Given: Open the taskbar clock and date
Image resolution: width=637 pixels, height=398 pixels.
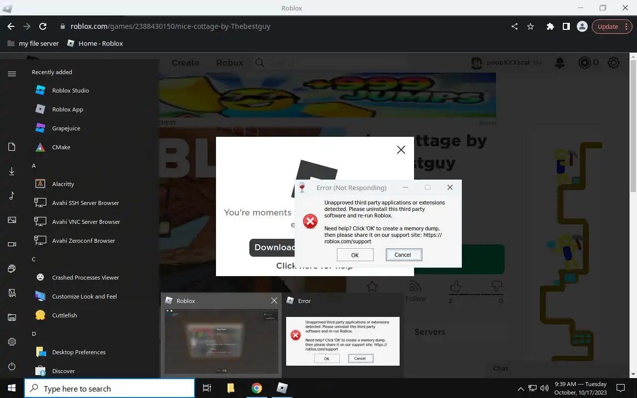Looking at the screenshot, I should (580, 388).
